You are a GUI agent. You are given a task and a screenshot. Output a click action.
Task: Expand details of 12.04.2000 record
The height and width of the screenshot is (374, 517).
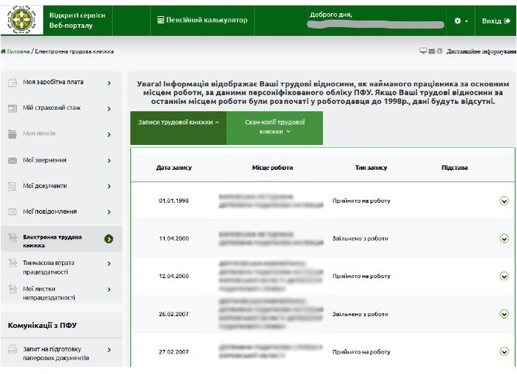504,276
